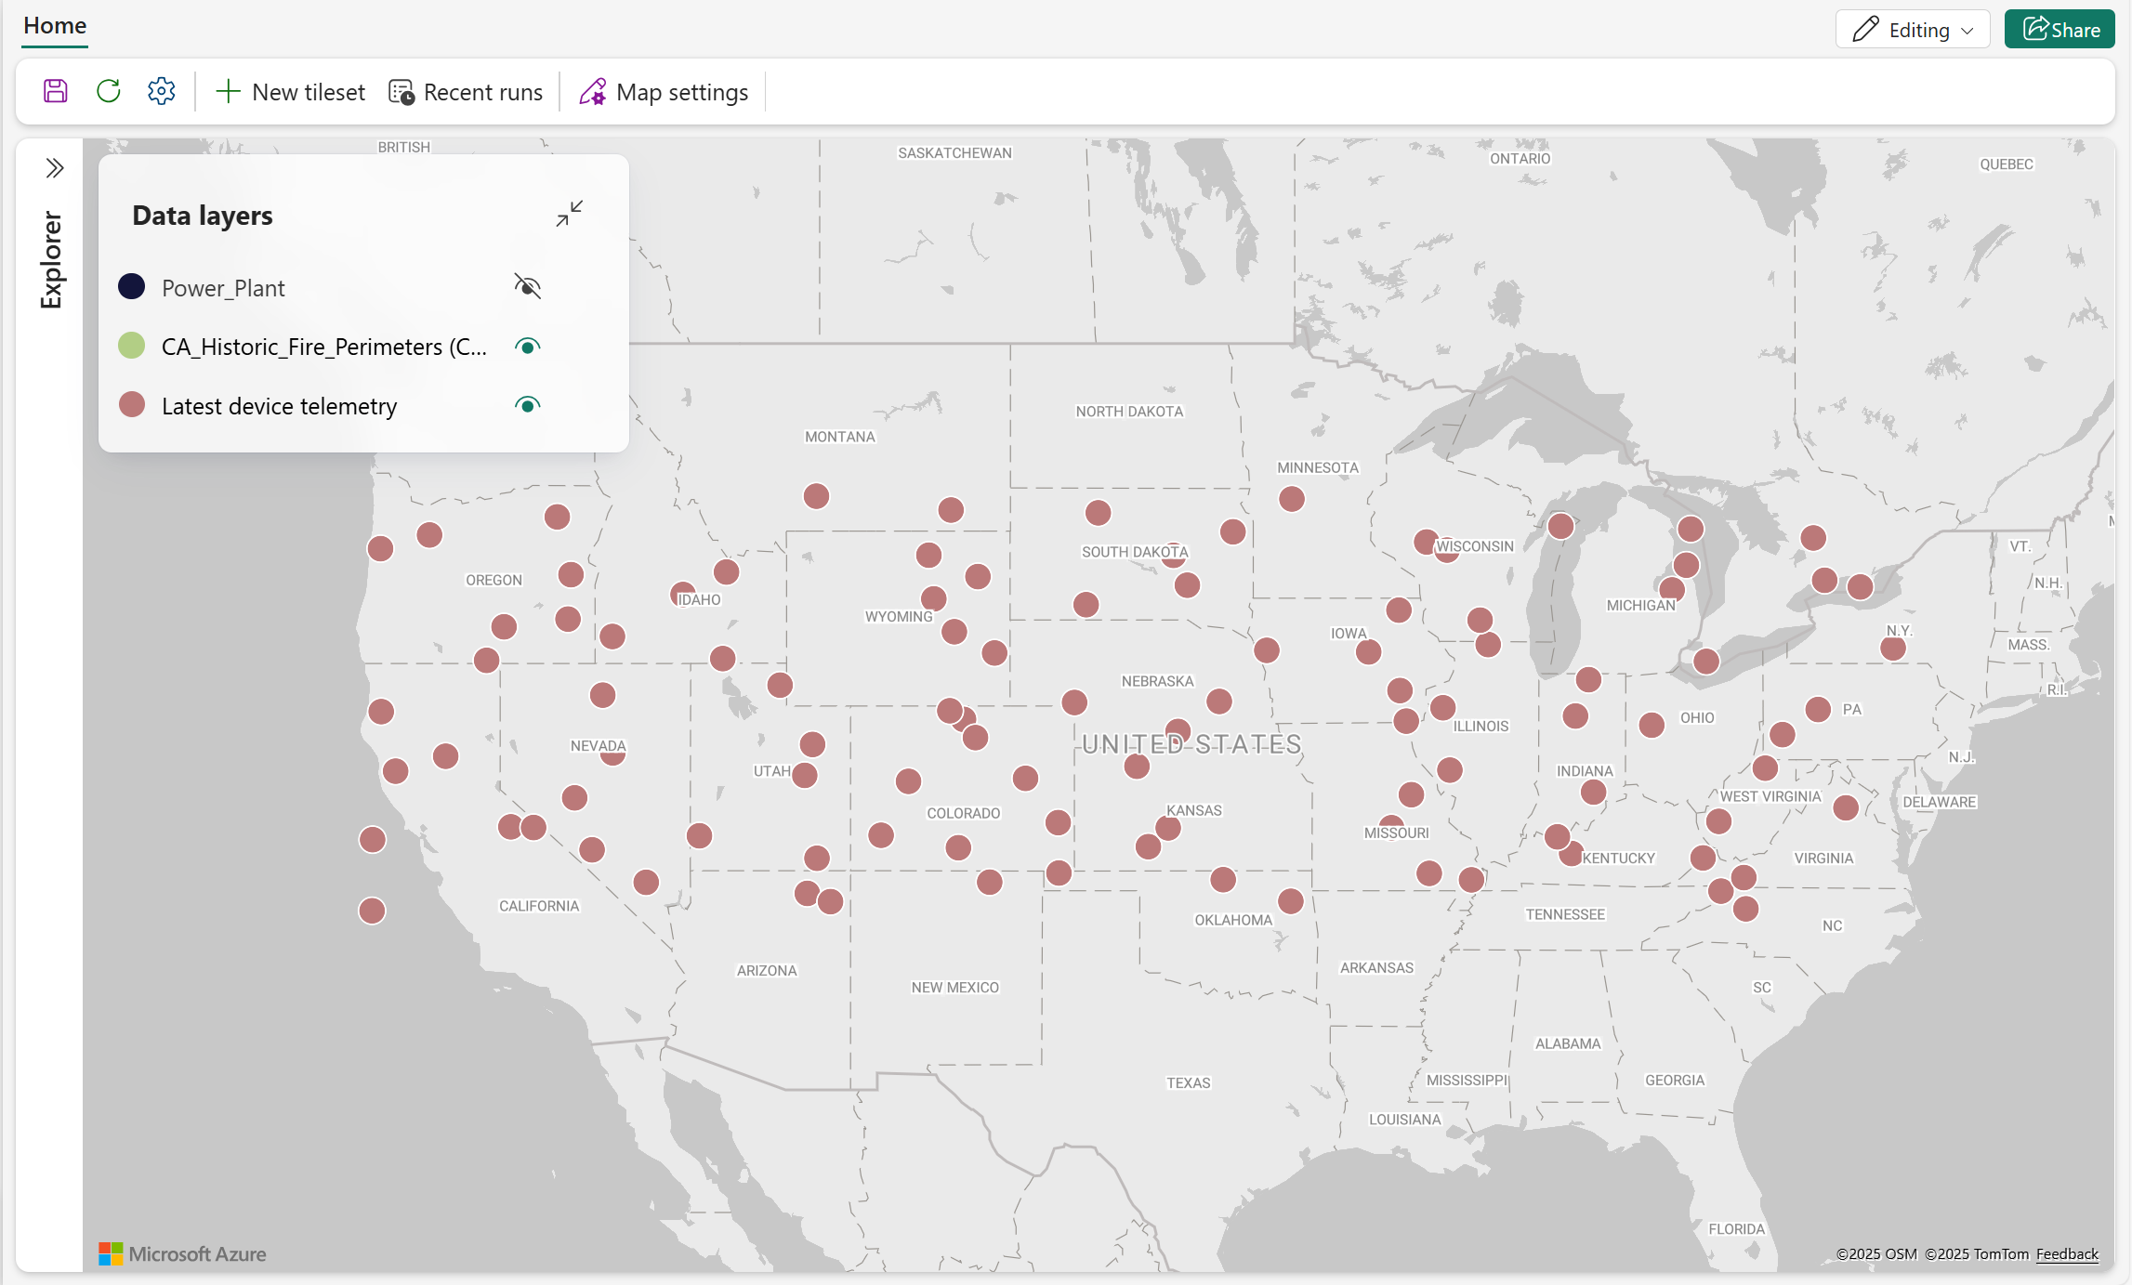Show the Power_Plant layer
This screenshot has height=1285, width=2132.
(x=527, y=286)
